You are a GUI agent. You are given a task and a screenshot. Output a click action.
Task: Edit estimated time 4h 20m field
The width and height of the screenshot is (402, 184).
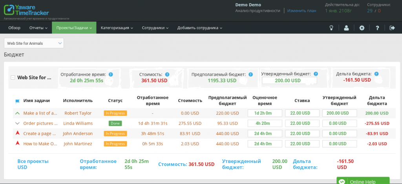point(265,123)
